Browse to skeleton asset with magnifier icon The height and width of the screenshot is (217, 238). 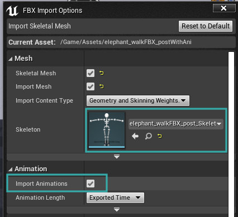pos(148,136)
